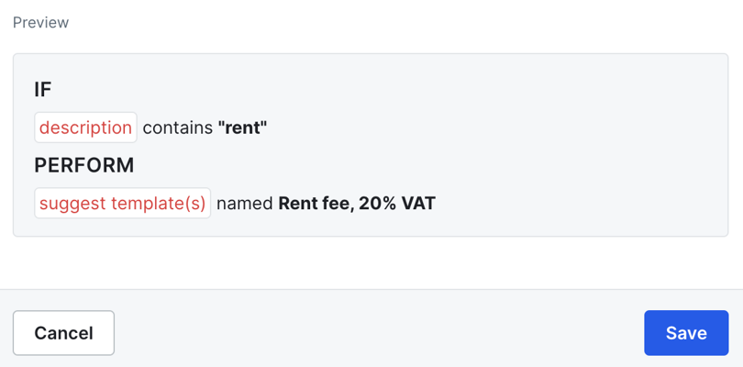Click the IF heading
Viewport: 743px width, 367px height.
click(x=43, y=89)
